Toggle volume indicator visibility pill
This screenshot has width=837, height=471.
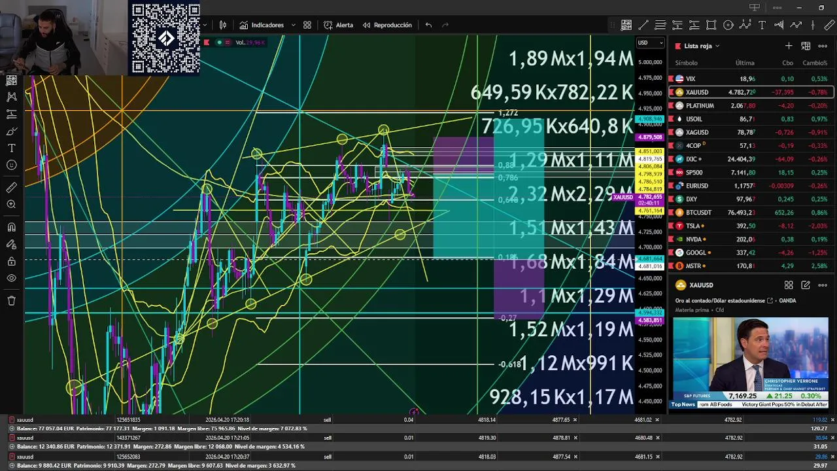click(x=224, y=43)
